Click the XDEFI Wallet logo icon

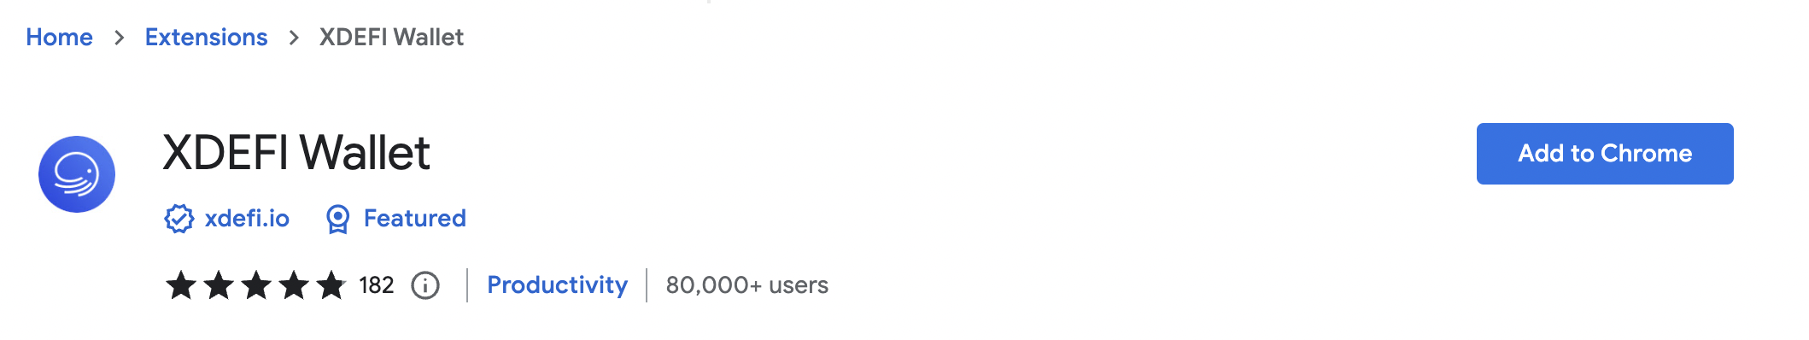[x=77, y=174]
